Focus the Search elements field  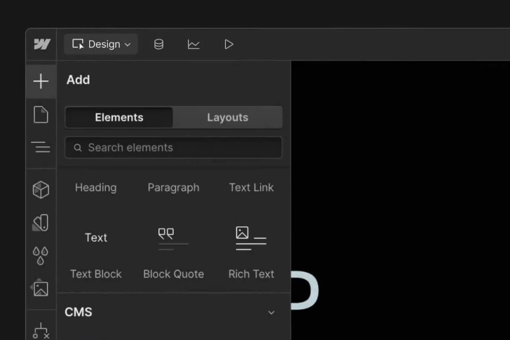tap(174, 148)
